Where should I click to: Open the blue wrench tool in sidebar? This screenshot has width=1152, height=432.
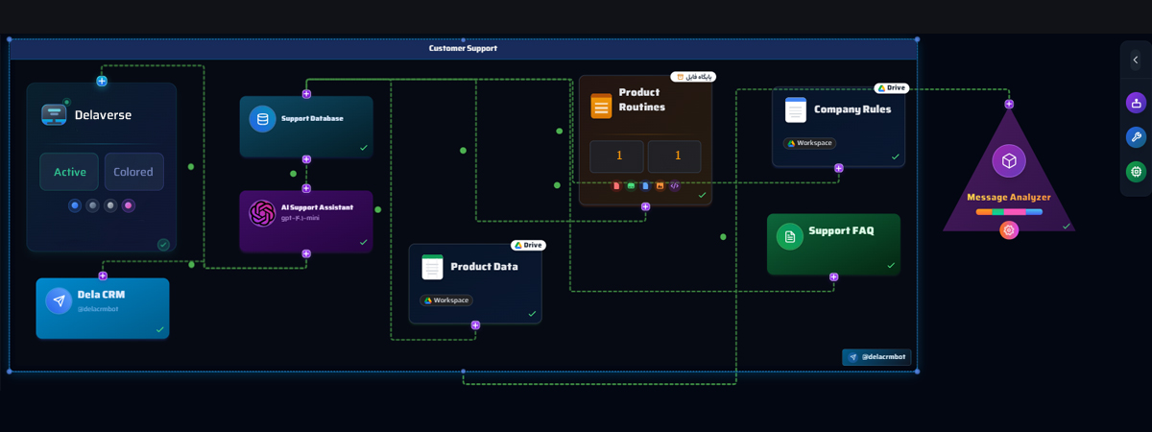pos(1136,137)
